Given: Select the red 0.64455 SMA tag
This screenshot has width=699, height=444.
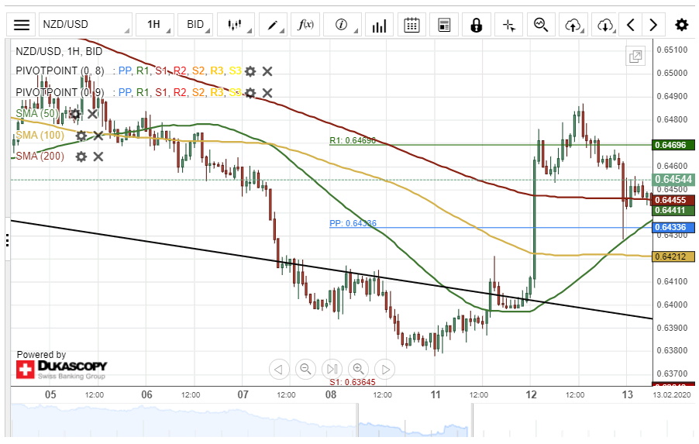Looking at the screenshot, I should pyautogui.click(x=673, y=200).
